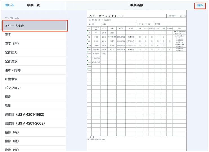
Task: Tap the partially visible 絶縁（分） item
Action: pyautogui.click(x=33, y=149)
